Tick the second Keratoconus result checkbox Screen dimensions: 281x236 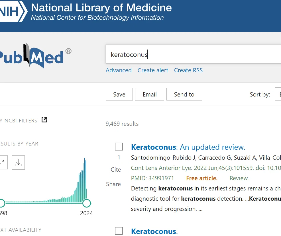pyautogui.click(x=119, y=231)
